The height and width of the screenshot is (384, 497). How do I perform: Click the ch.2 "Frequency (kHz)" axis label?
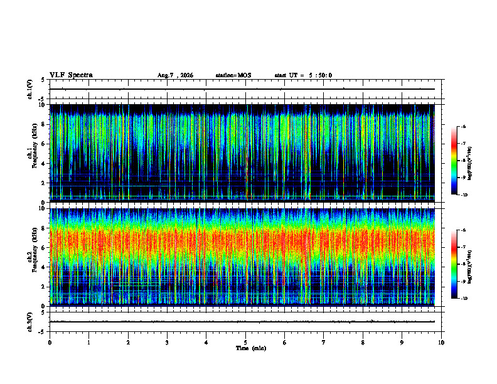coord(35,250)
